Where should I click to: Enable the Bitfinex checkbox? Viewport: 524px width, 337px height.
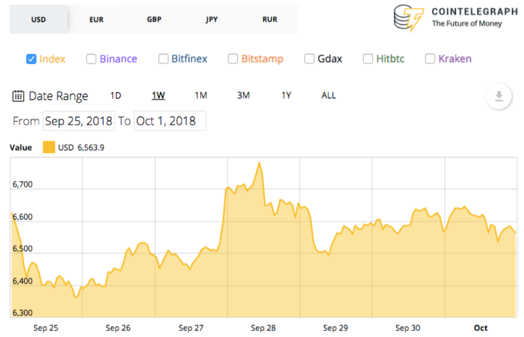[163, 59]
